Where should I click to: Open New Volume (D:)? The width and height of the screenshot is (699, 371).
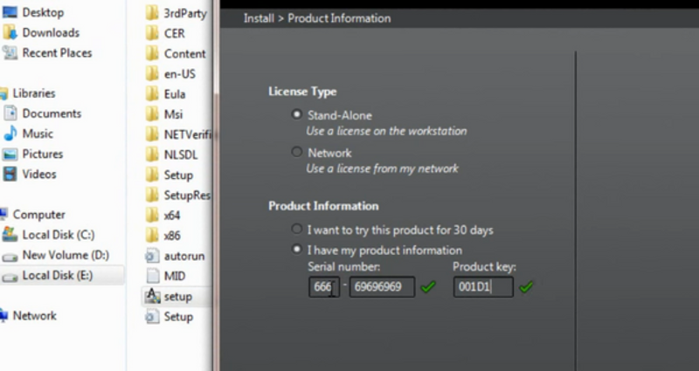66,255
